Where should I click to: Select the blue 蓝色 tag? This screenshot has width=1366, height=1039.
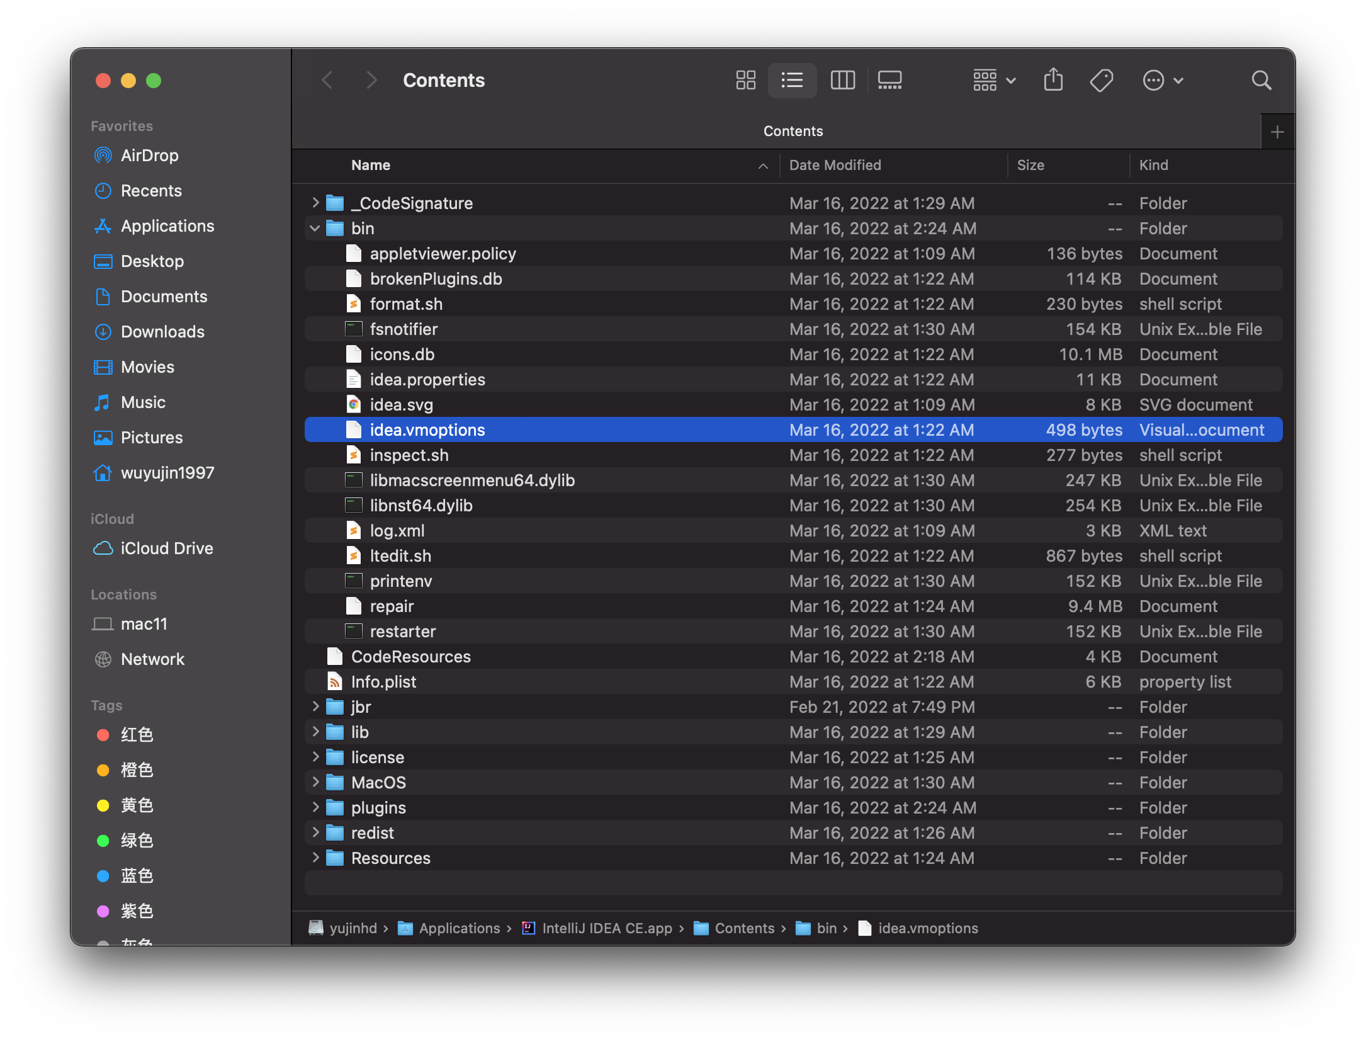point(137,876)
